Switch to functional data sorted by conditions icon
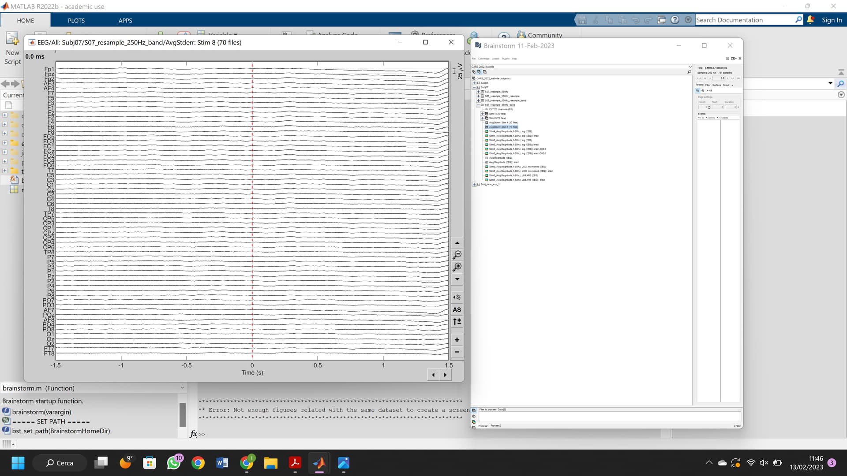847x476 pixels. click(484, 72)
